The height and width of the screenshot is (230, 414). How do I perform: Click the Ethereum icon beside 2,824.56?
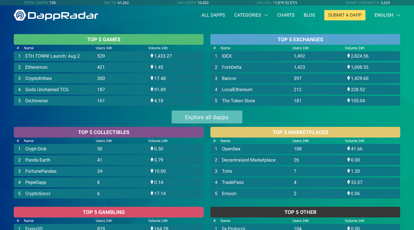[349, 56]
